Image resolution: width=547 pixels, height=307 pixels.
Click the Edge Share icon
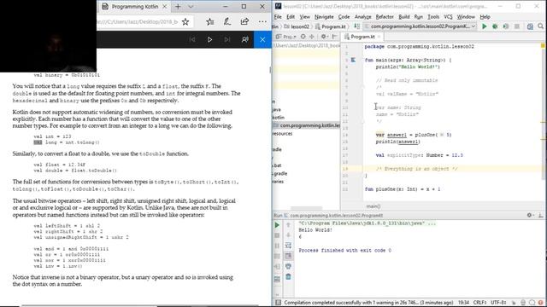244,21
